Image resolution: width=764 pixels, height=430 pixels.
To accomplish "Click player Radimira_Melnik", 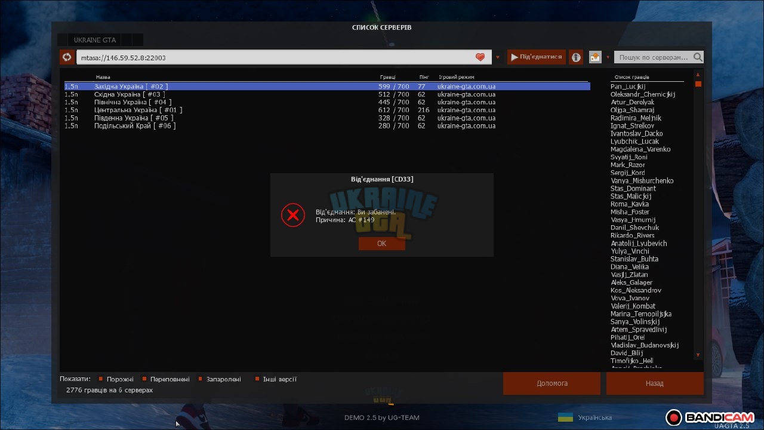I will pyautogui.click(x=636, y=118).
